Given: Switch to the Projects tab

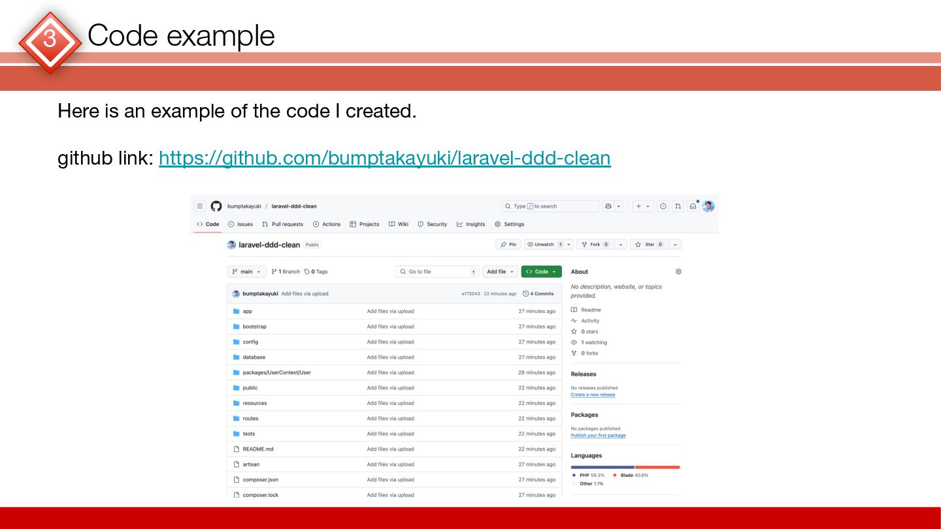Looking at the screenshot, I should pos(365,224).
